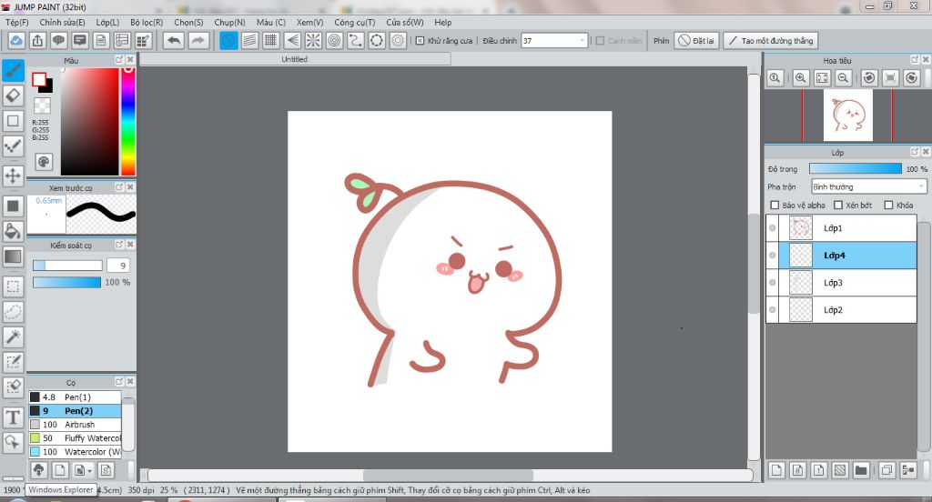Select the Eraser tool
The image size is (932, 502).
13,95
